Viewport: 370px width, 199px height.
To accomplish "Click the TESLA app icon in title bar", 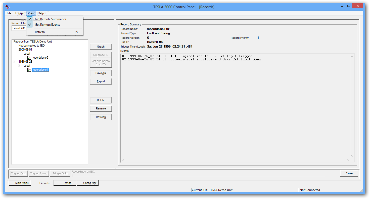I will point(8,7).
